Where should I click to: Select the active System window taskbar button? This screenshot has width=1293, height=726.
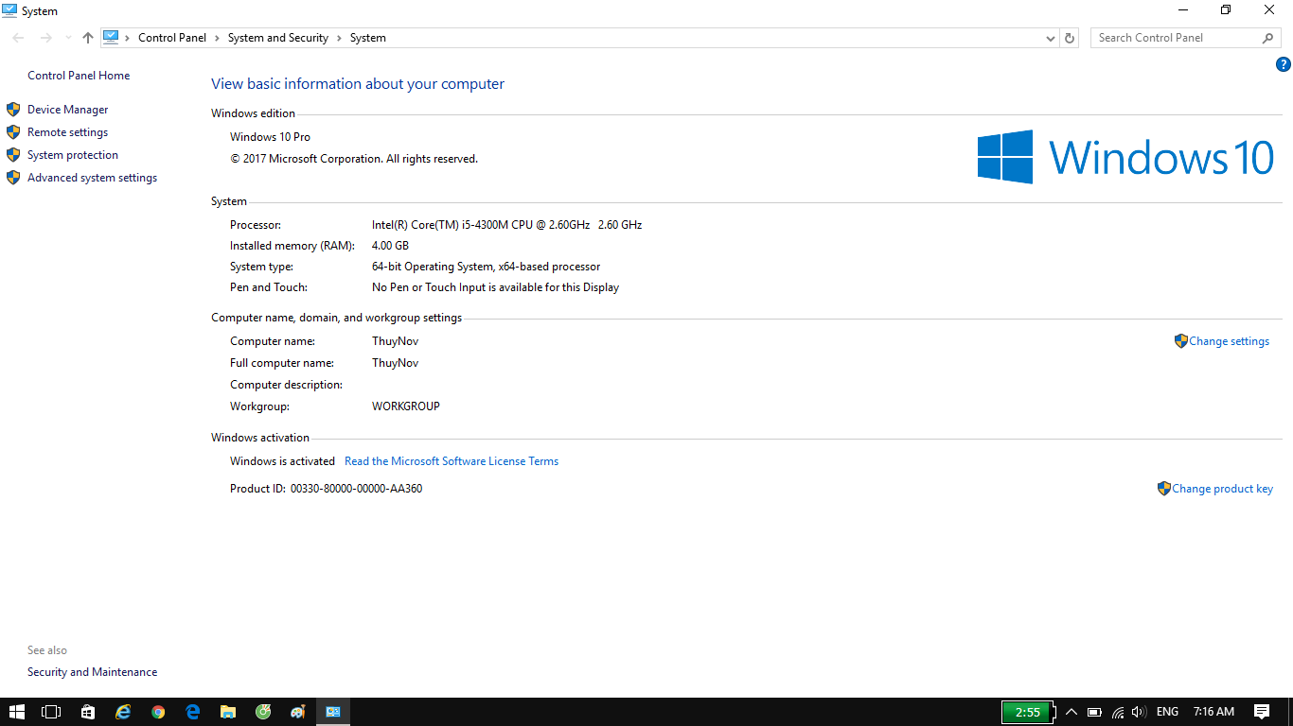click(x=333, y=712)
